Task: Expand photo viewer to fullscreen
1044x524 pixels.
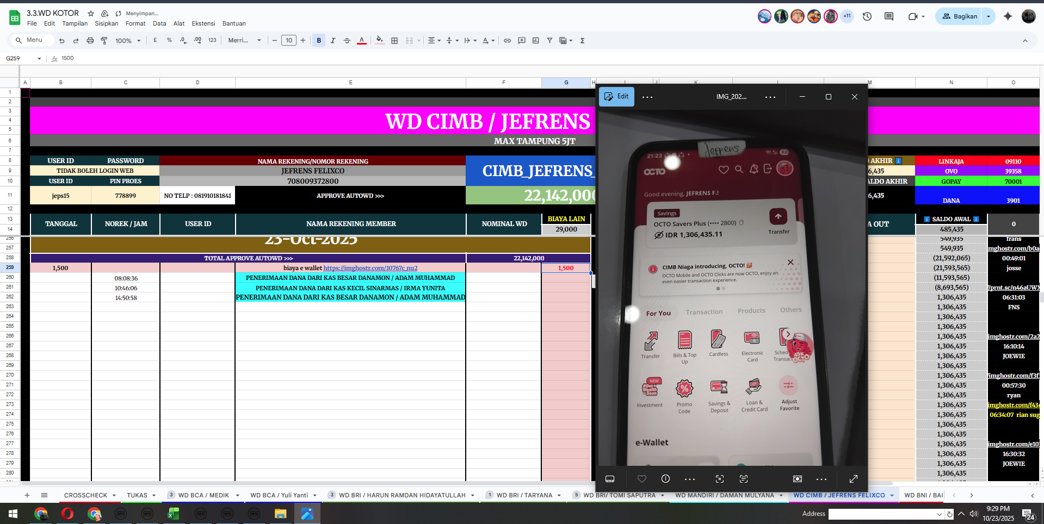Action: (854, 479)
